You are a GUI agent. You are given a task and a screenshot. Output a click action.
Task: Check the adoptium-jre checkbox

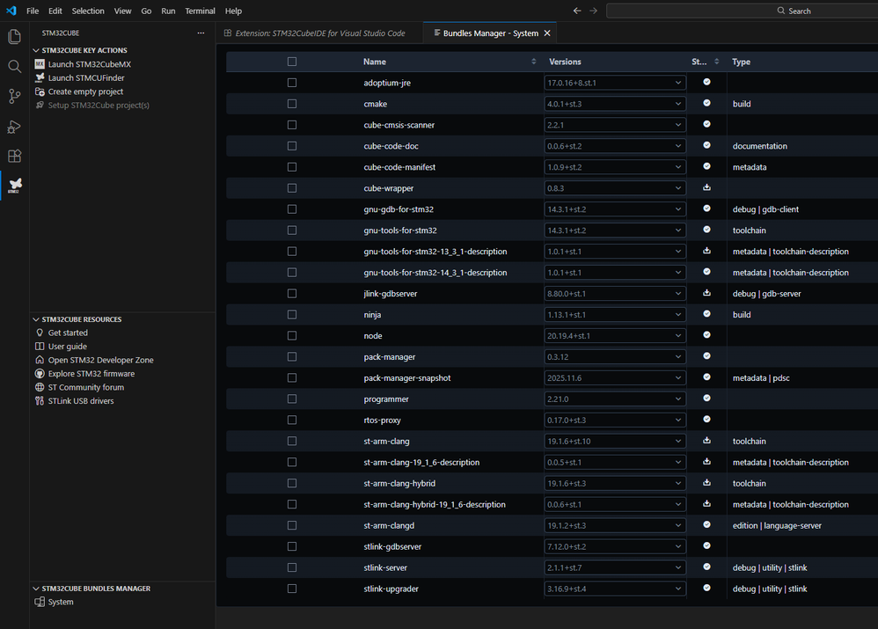[x=292, y=83]
